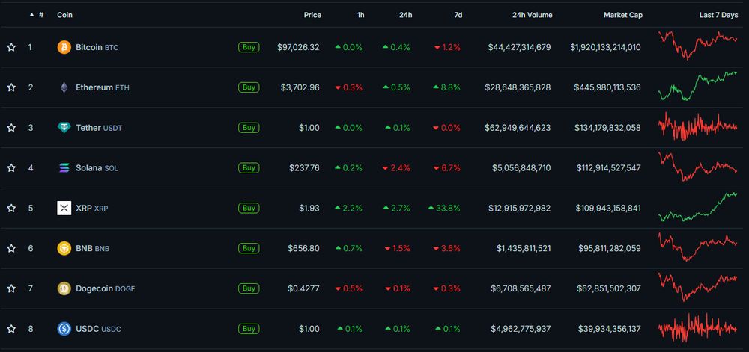
Task: View XRP's green 7-day sparkline
Action: pos(697,207)
